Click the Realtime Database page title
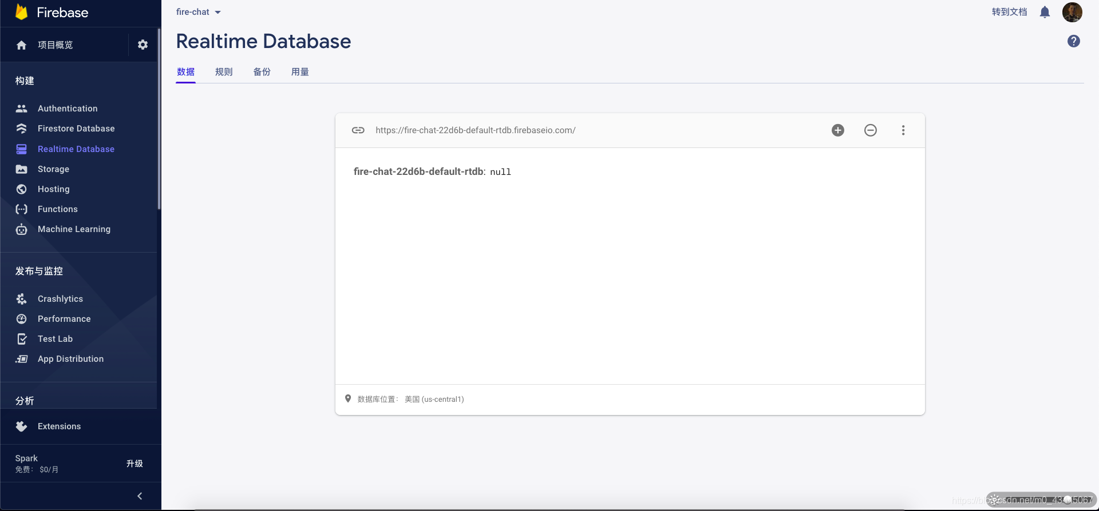Viewport: 1099px width, 511px height. (263, 41)
